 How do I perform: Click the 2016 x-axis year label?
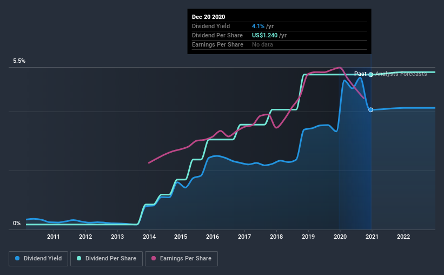213,237
